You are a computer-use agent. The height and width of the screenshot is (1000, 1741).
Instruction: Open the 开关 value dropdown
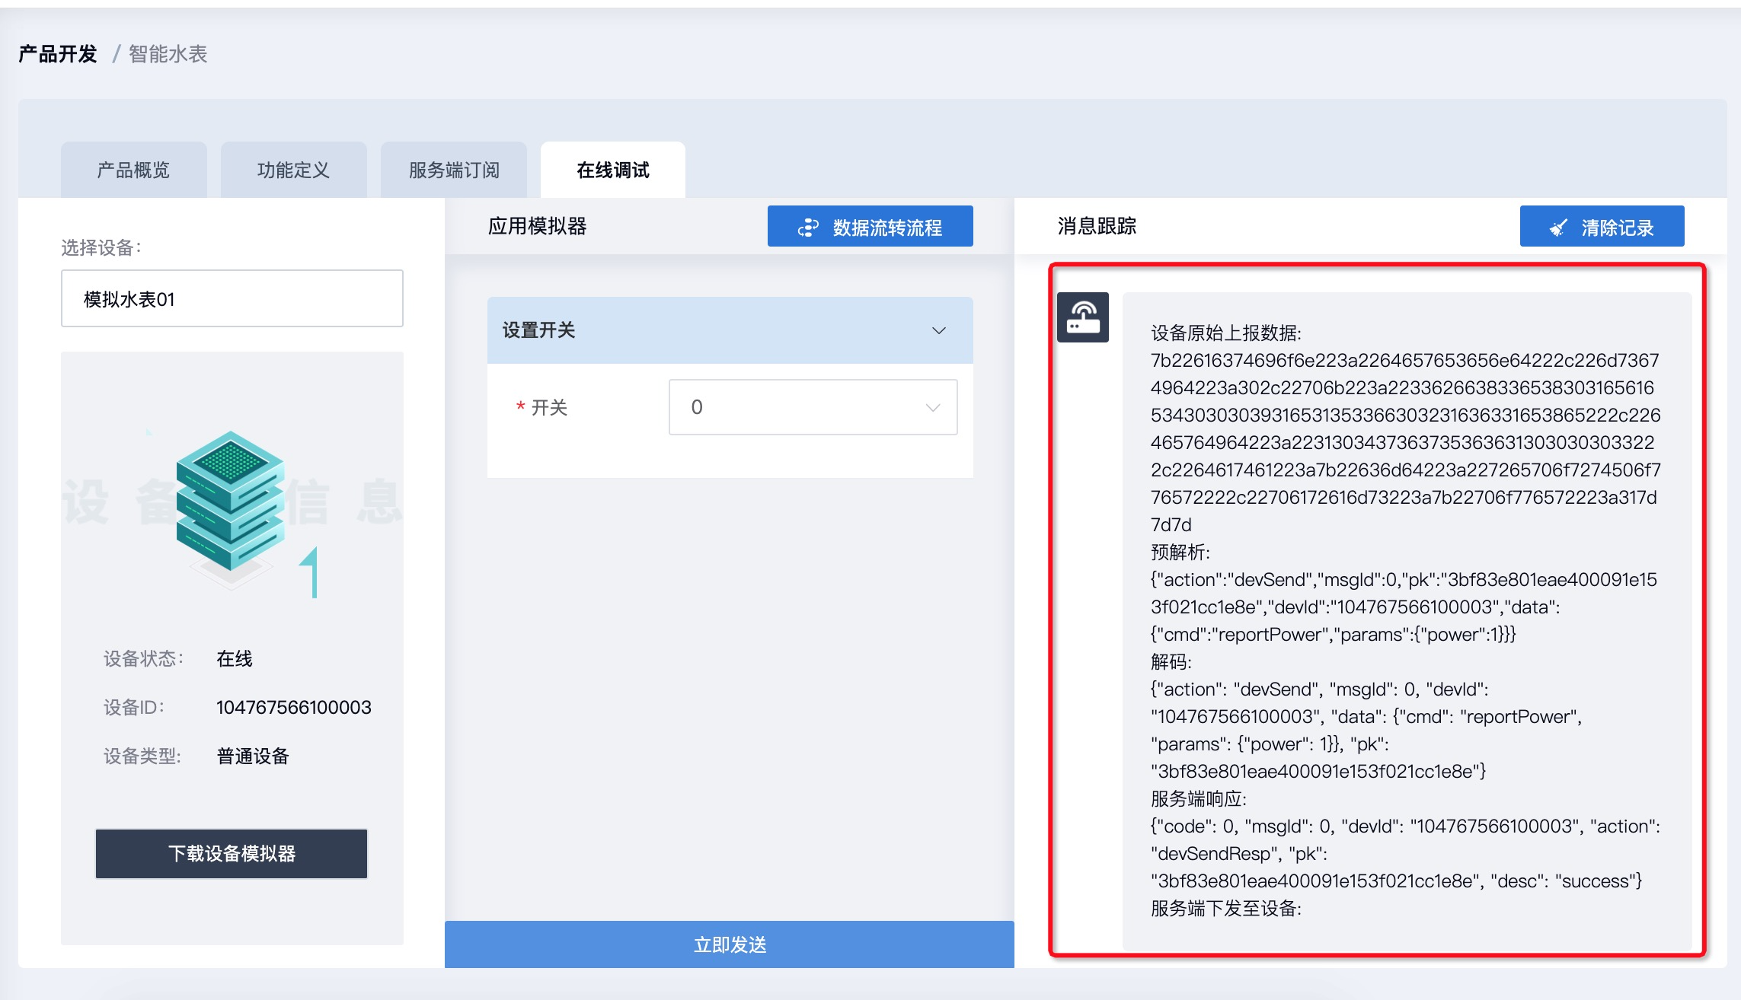point(813,407)
